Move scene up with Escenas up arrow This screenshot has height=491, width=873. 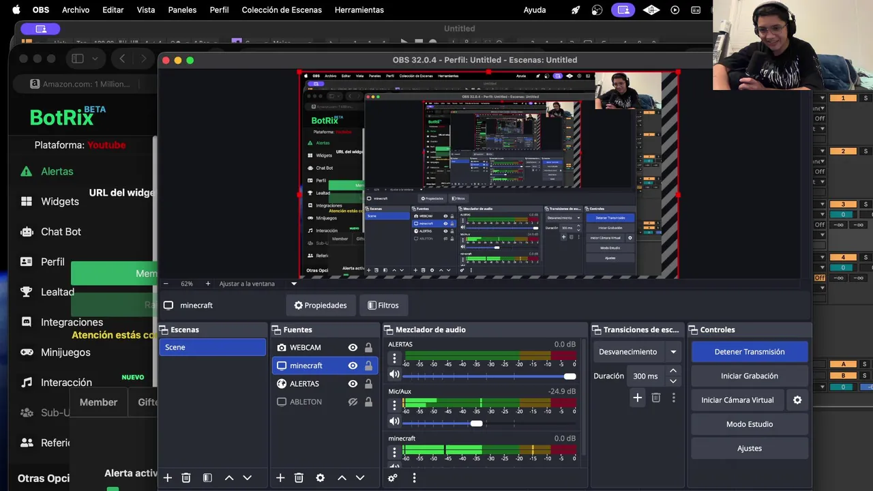click(x=229, y=478)
